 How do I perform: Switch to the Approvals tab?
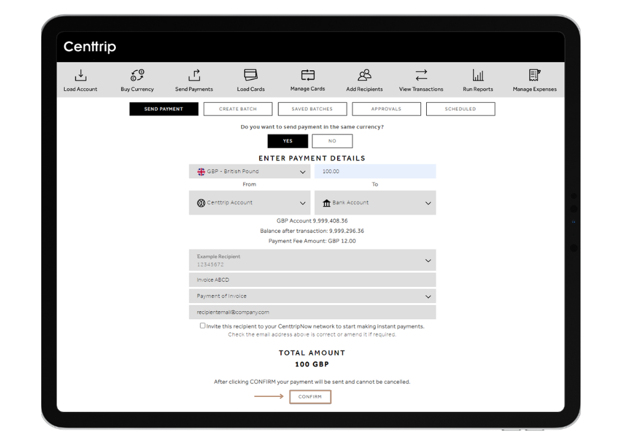click(x=386, y=109)
